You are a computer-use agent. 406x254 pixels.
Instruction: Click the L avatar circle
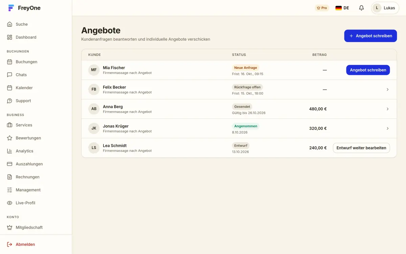tap(377, 8)
